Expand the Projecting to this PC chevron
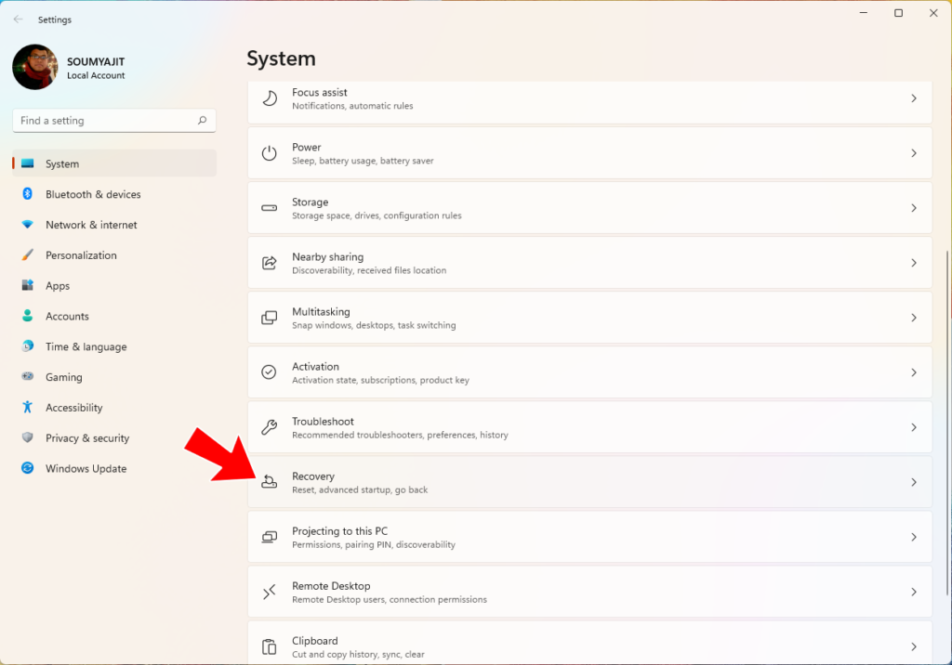 point(913,537)
